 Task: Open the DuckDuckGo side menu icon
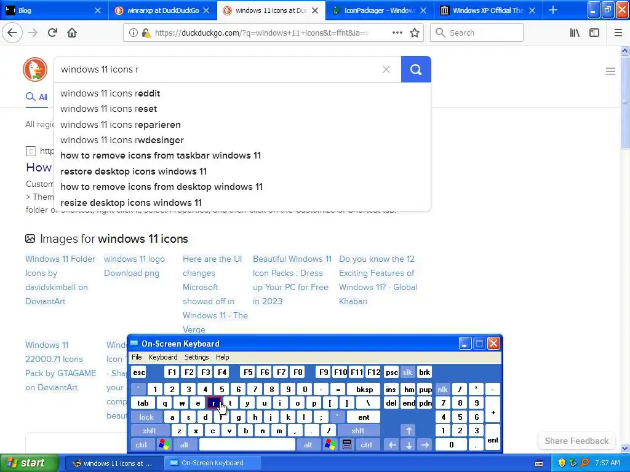point(610,71)
